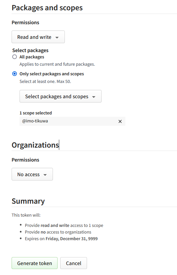Open the No access organizations dropdown
Screen dimensions: 177x275
(x=32, y=174)
